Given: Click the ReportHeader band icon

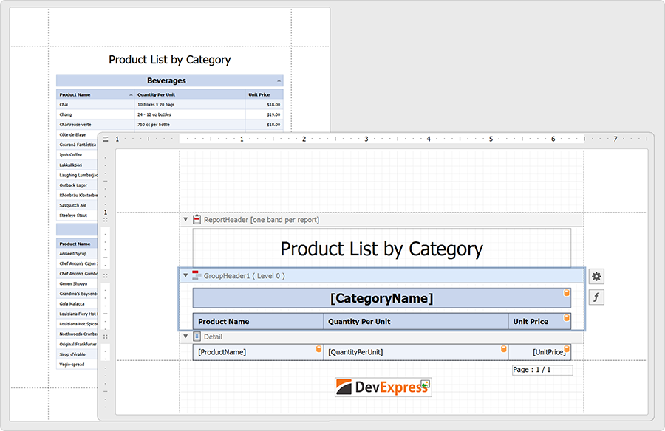Looking at the screenshot, I should pyautogui.click(x=196, y=219).
